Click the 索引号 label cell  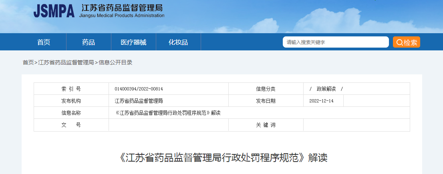71,89
